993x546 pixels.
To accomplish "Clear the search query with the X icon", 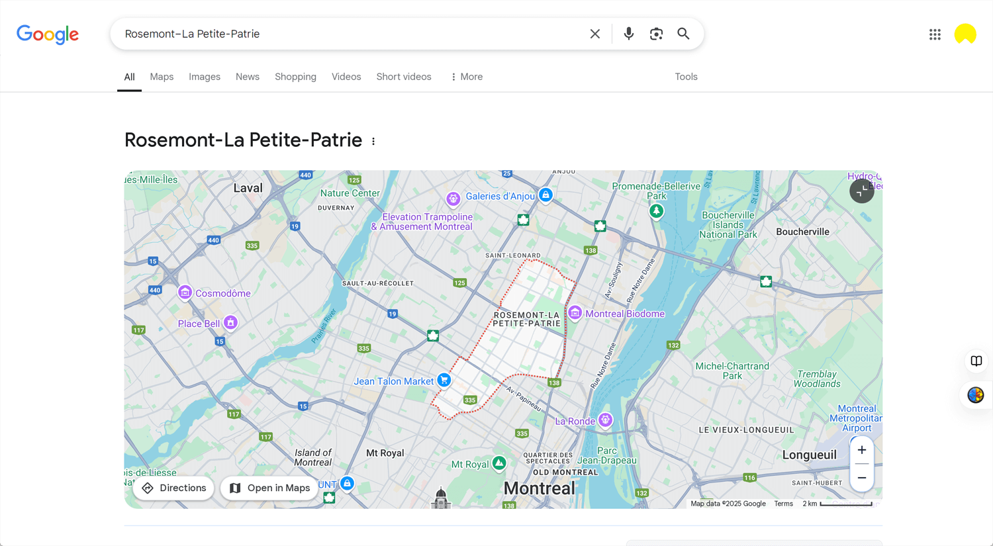I will pyautogui.click(x=594, y=33).
